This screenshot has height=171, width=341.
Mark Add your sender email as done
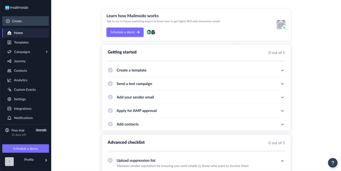click(110, 97)
